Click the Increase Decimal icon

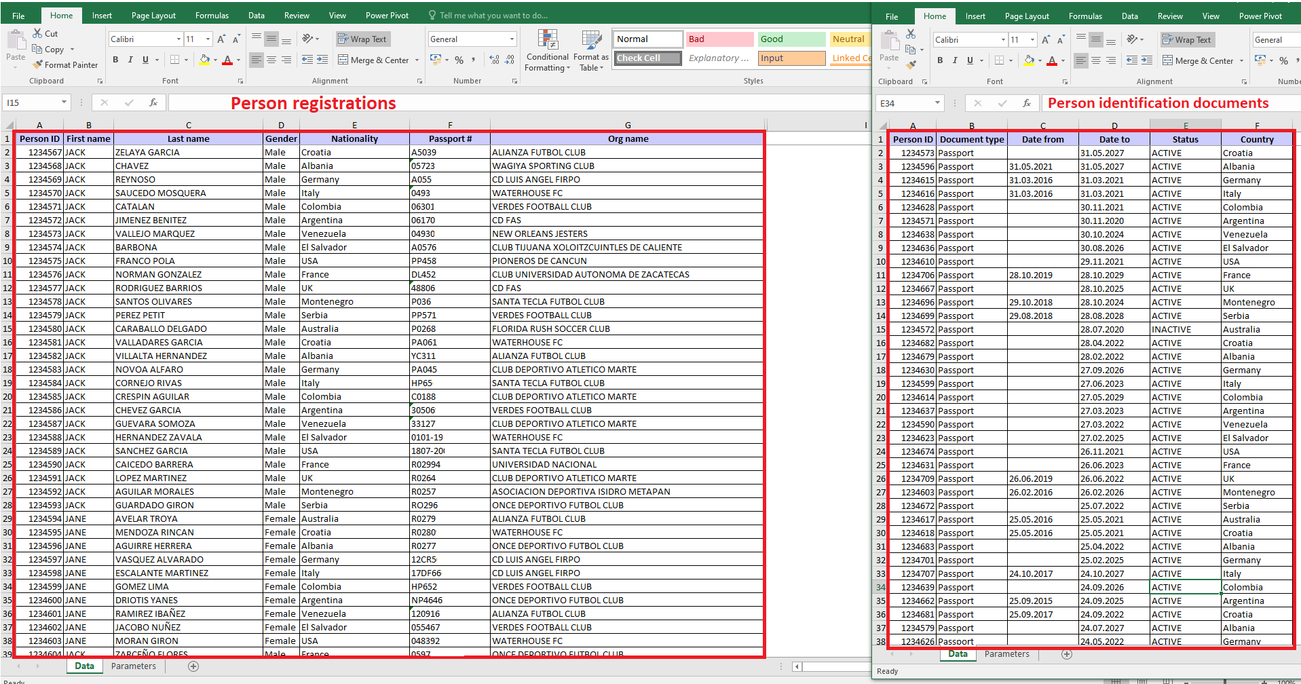pos(493,60)
